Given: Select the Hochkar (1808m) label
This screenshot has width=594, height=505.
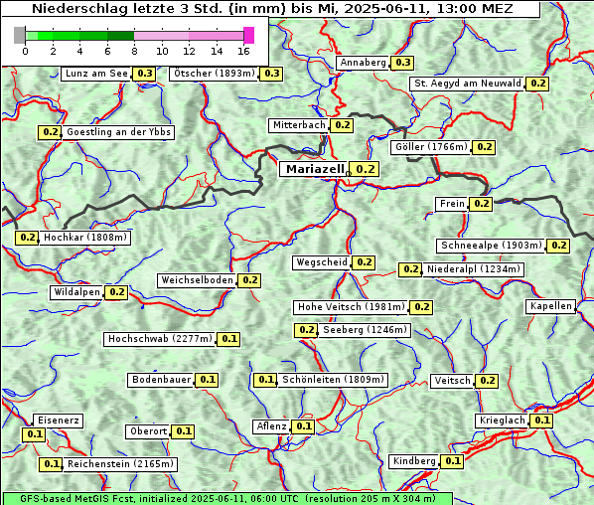Looking at the screenshot, I should [84, 238].
